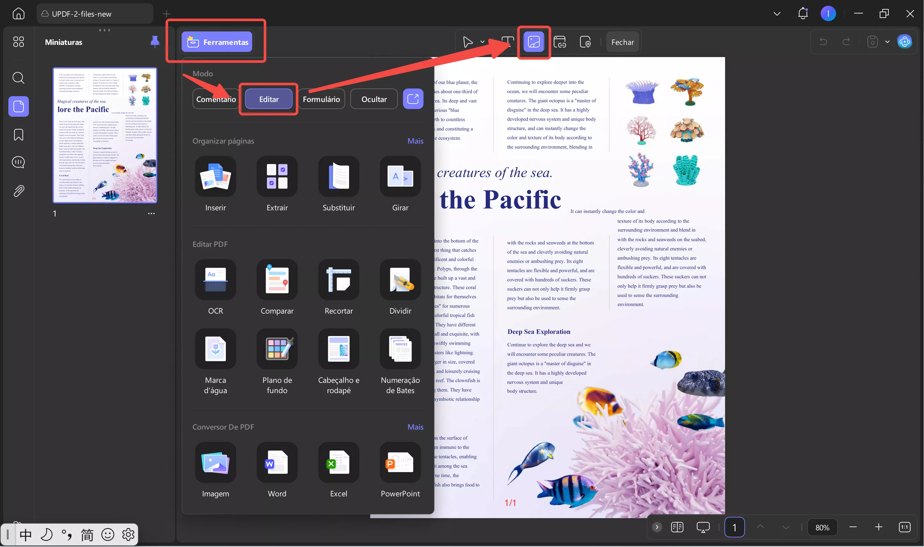Click the zoom in plus button
Image resolution: width=924 pixels, height=547 pixels.
878,527
